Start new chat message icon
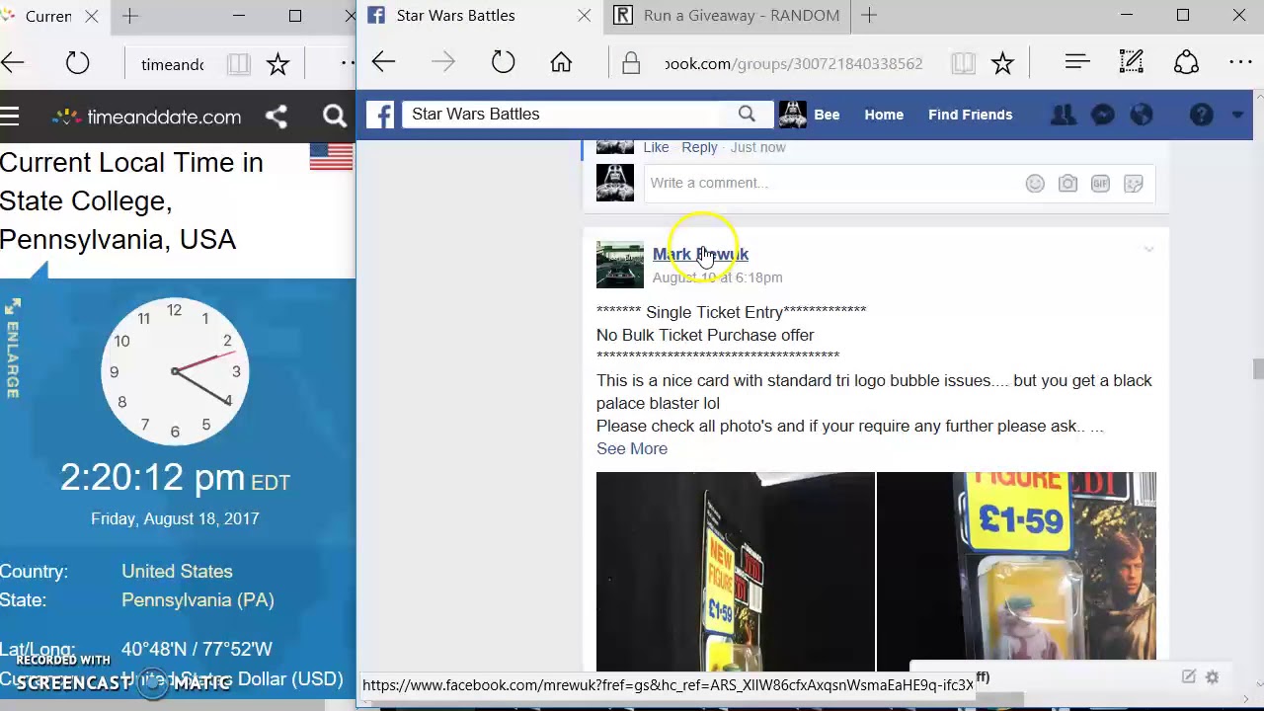The width and height of the screenshot is (1264, 711). [1188, 677]
